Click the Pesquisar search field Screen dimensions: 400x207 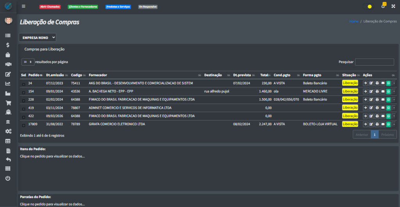pos(374,62)
